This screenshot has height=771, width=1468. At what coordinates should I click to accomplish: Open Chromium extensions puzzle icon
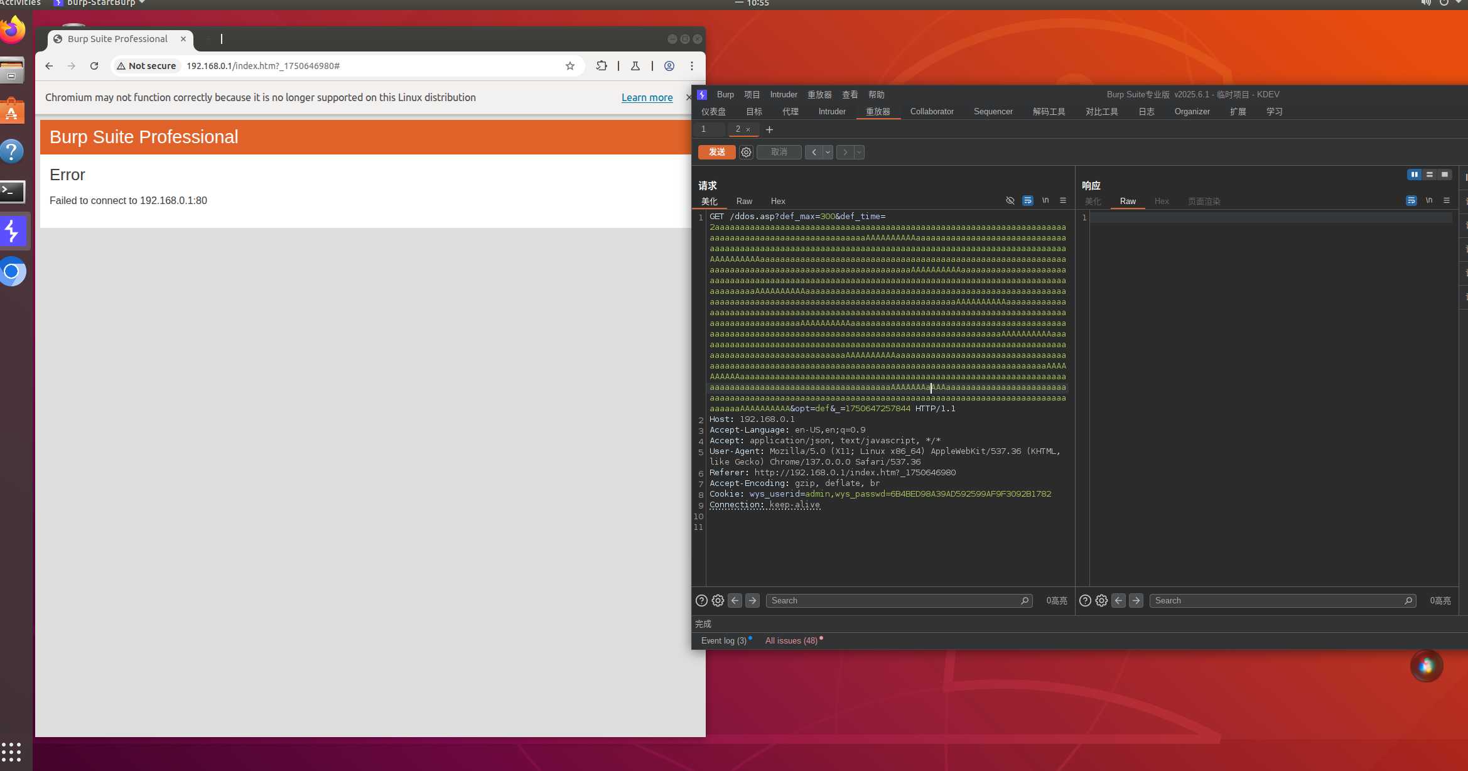click(x=602, y=66)
